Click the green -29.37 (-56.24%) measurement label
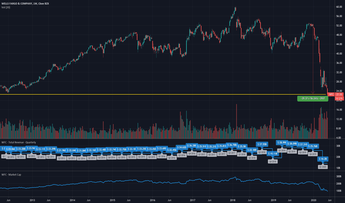 click(313, 99)
